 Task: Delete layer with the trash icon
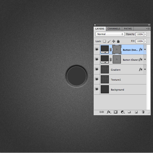143,112
